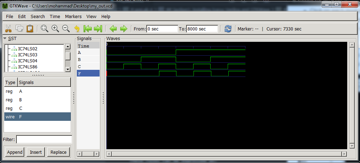Select IC74LS04 in the SST tree
This screenshot has width=360, height=163.
click(27, 61)
